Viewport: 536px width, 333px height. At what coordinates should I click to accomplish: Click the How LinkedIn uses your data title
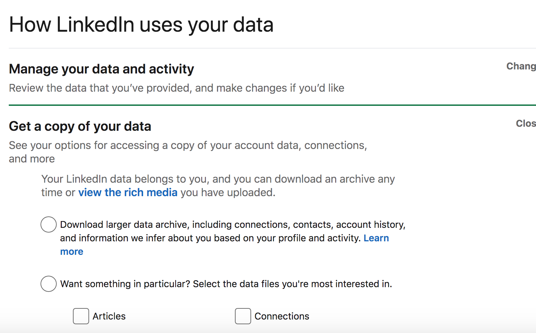(141, 25)
